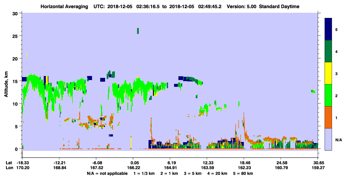Click the longitude value 168.84
This screenshot has width=353, height=181.
pos(59,168)
